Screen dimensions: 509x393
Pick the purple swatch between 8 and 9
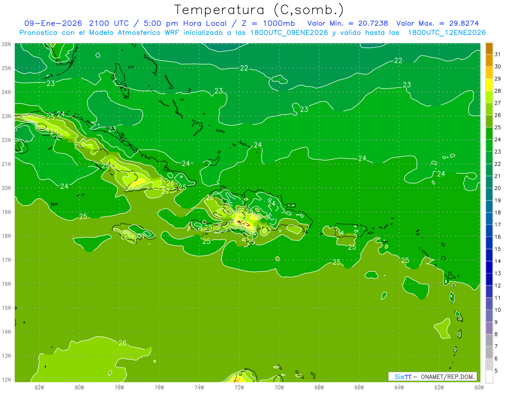click(489, 328)
